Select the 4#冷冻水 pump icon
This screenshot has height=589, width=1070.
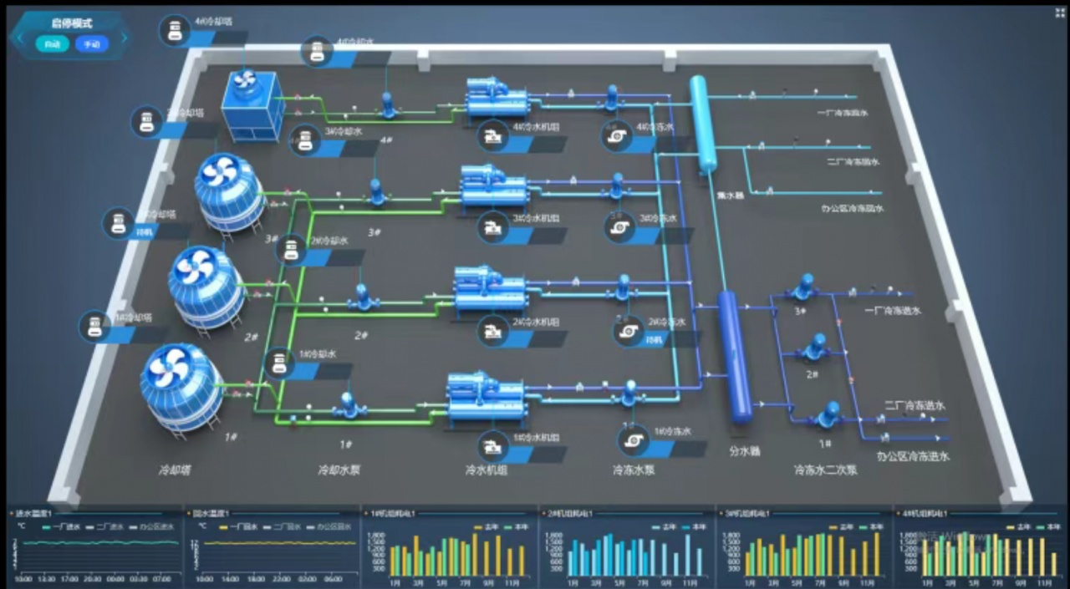[618, 135]
